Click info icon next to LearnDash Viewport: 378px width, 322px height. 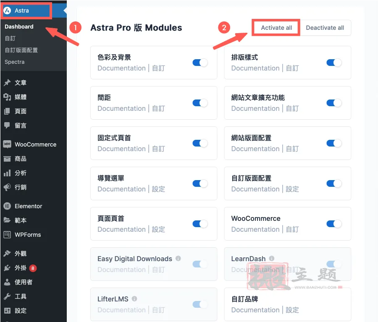[x=272, y=258]
